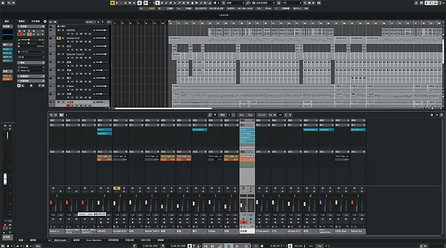Solo the Kontakt 8 02 track in track list
446x248 pixels.
pos(63,38)
